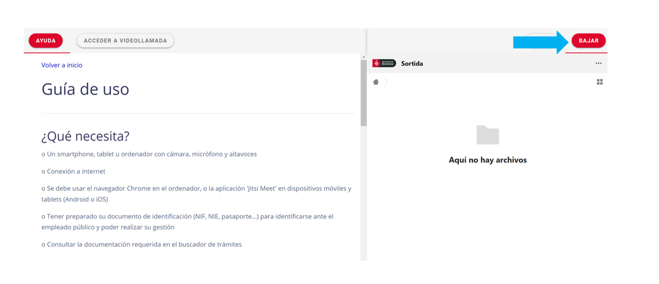Click the guide panel scrollbar thumb
Screen dimensions: 659x284
363,93
